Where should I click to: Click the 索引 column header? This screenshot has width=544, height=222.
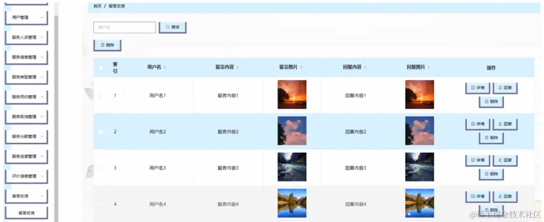pyautogui.click(x=115, y=68)
